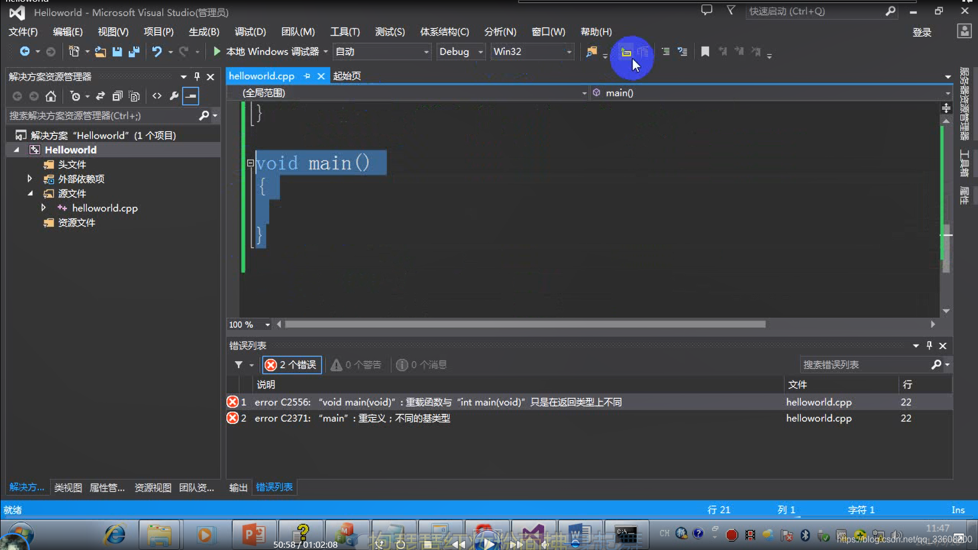The height and width of the screenshot is (550, 978).
Task: Click the notifications filter funnel icon
Action: tap(731, 11)
